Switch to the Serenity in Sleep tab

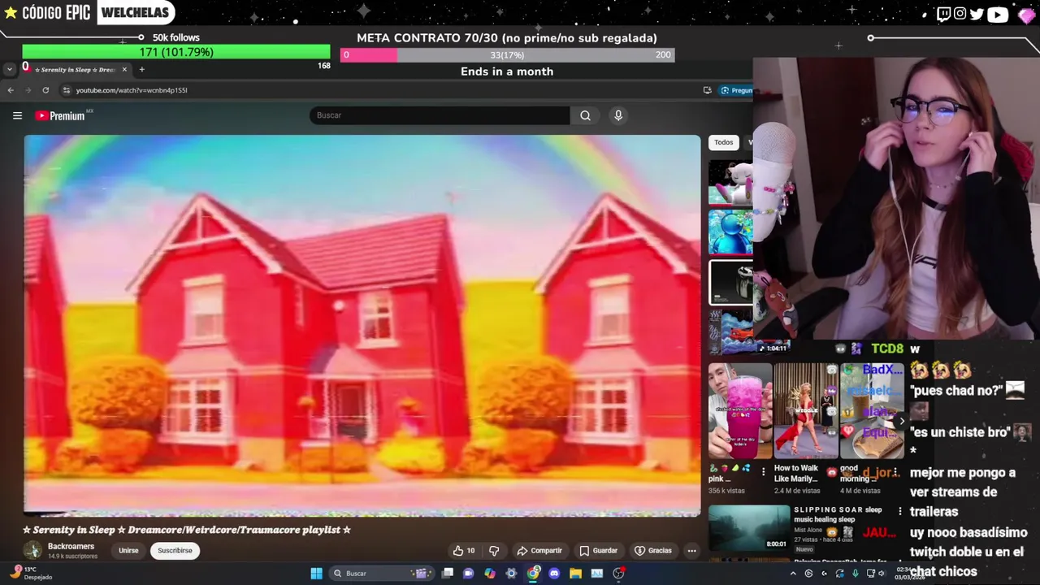coord(75,69)
